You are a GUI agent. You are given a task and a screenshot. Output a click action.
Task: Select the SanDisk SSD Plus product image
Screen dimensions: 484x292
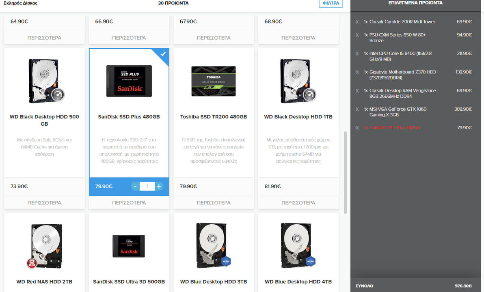click(x=129, y=81)
